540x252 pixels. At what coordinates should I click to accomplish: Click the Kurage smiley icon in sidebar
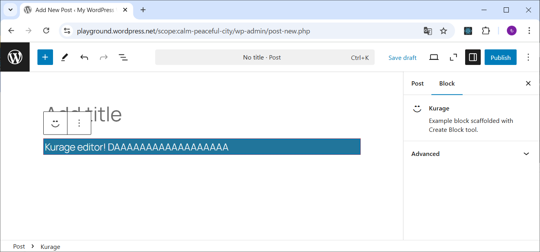(418, 108)
